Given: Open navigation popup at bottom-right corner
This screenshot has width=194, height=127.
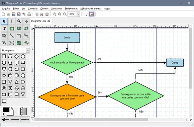Looking at the screenshot, I should pos(191,120).
